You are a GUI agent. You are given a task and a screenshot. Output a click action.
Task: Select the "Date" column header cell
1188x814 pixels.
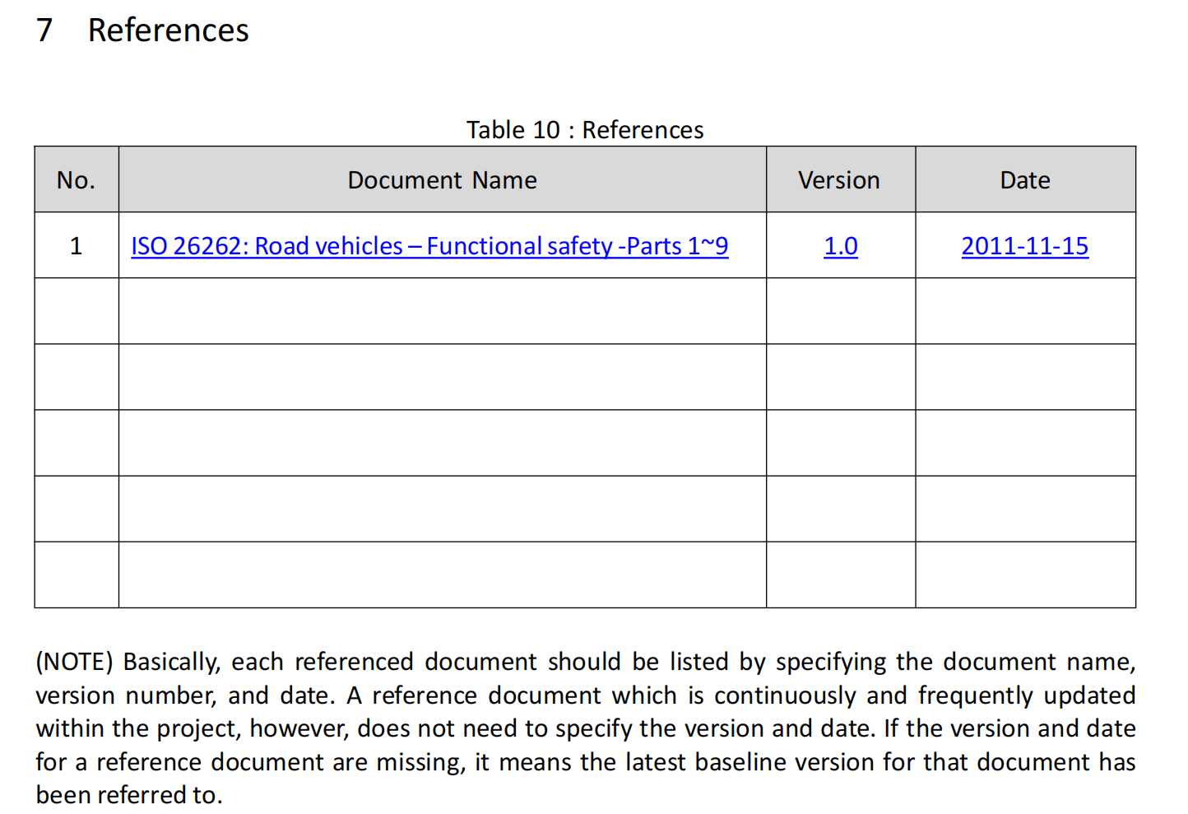[1024, 180]
